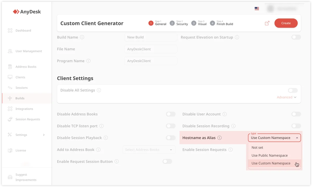Go to Step 1 General
The height and width of the screenshot is (187, 312).
click(157, 23)
